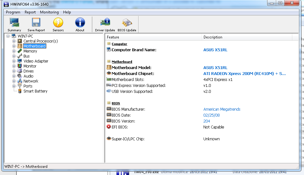The image size is (304, 175).
Task: Click the HWiNFO64 title bar app icon
Action: tap(6, 4)
